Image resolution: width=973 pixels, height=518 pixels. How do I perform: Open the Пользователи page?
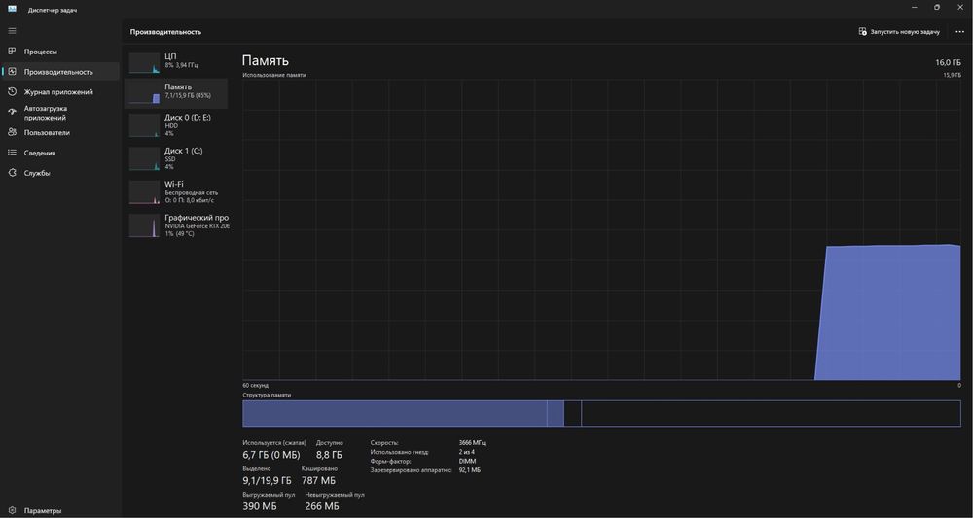click(x=60, y=132)
